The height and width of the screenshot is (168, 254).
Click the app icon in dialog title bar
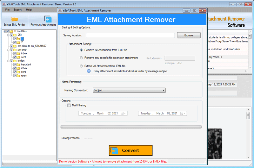click(x=60, y=10)
